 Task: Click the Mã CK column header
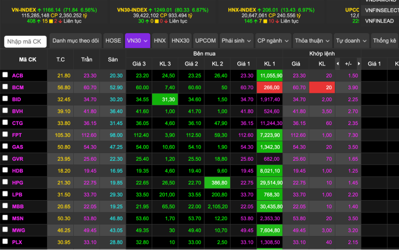pyautogui.click(x=28, y=59)
